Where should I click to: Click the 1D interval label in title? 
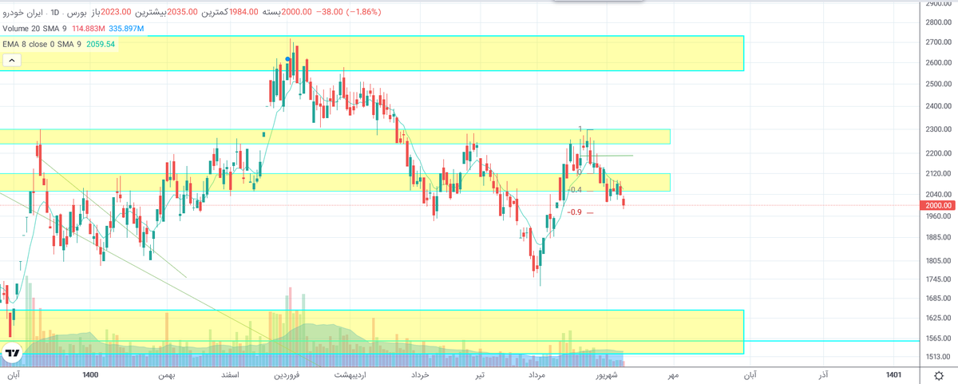(x=54, y=13)
